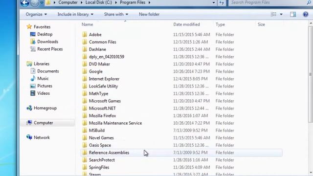Open the Share with dropdown
The image size is (313, 176).
pyautogui.click(x=116, y=14)
